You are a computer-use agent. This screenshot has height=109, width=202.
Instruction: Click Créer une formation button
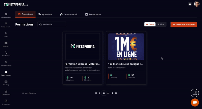tap(184, 24)
